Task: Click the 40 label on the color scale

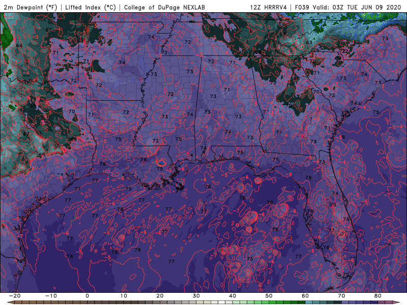Action: point(232,296)
